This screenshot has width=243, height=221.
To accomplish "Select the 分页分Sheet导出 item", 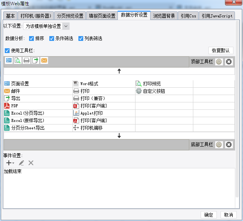I will pos(38,128).
